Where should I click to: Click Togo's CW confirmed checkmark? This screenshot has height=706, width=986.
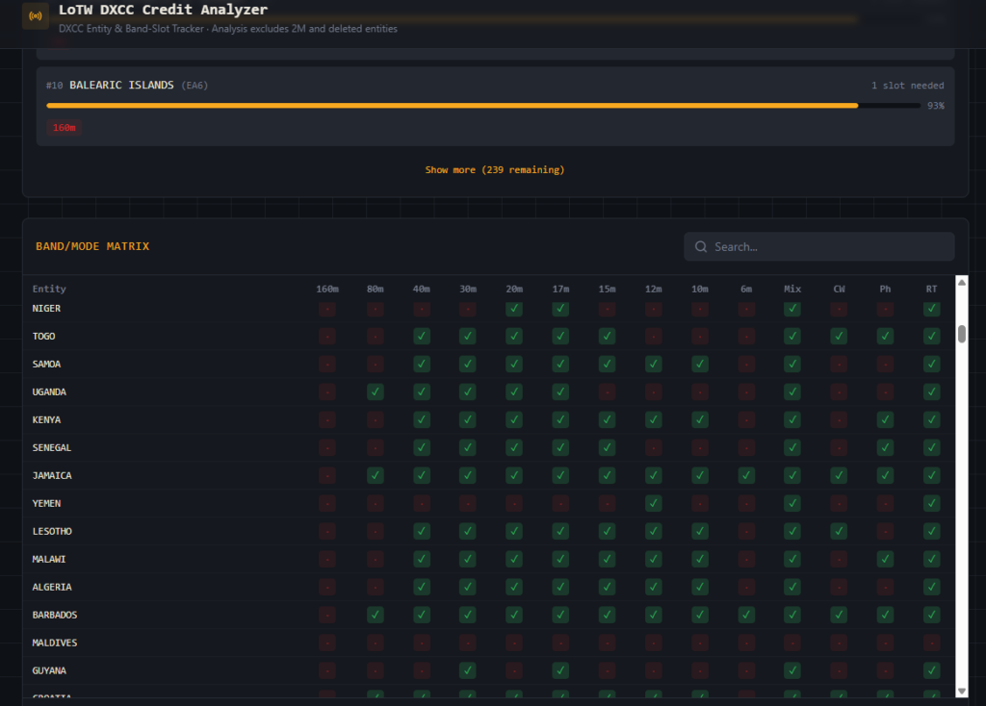(x=839, y=337)
